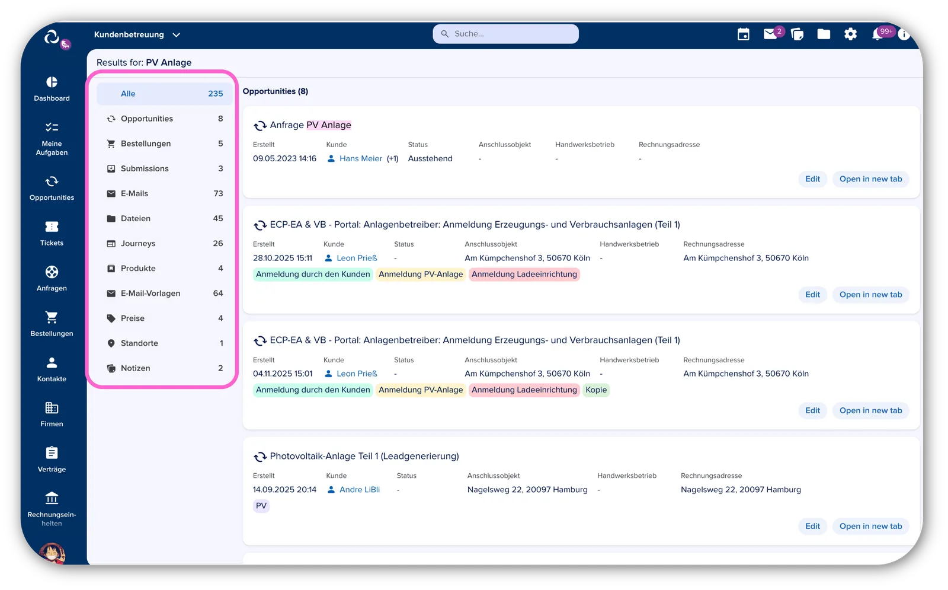Filter results by Opportunities (8)

[165, 119]
